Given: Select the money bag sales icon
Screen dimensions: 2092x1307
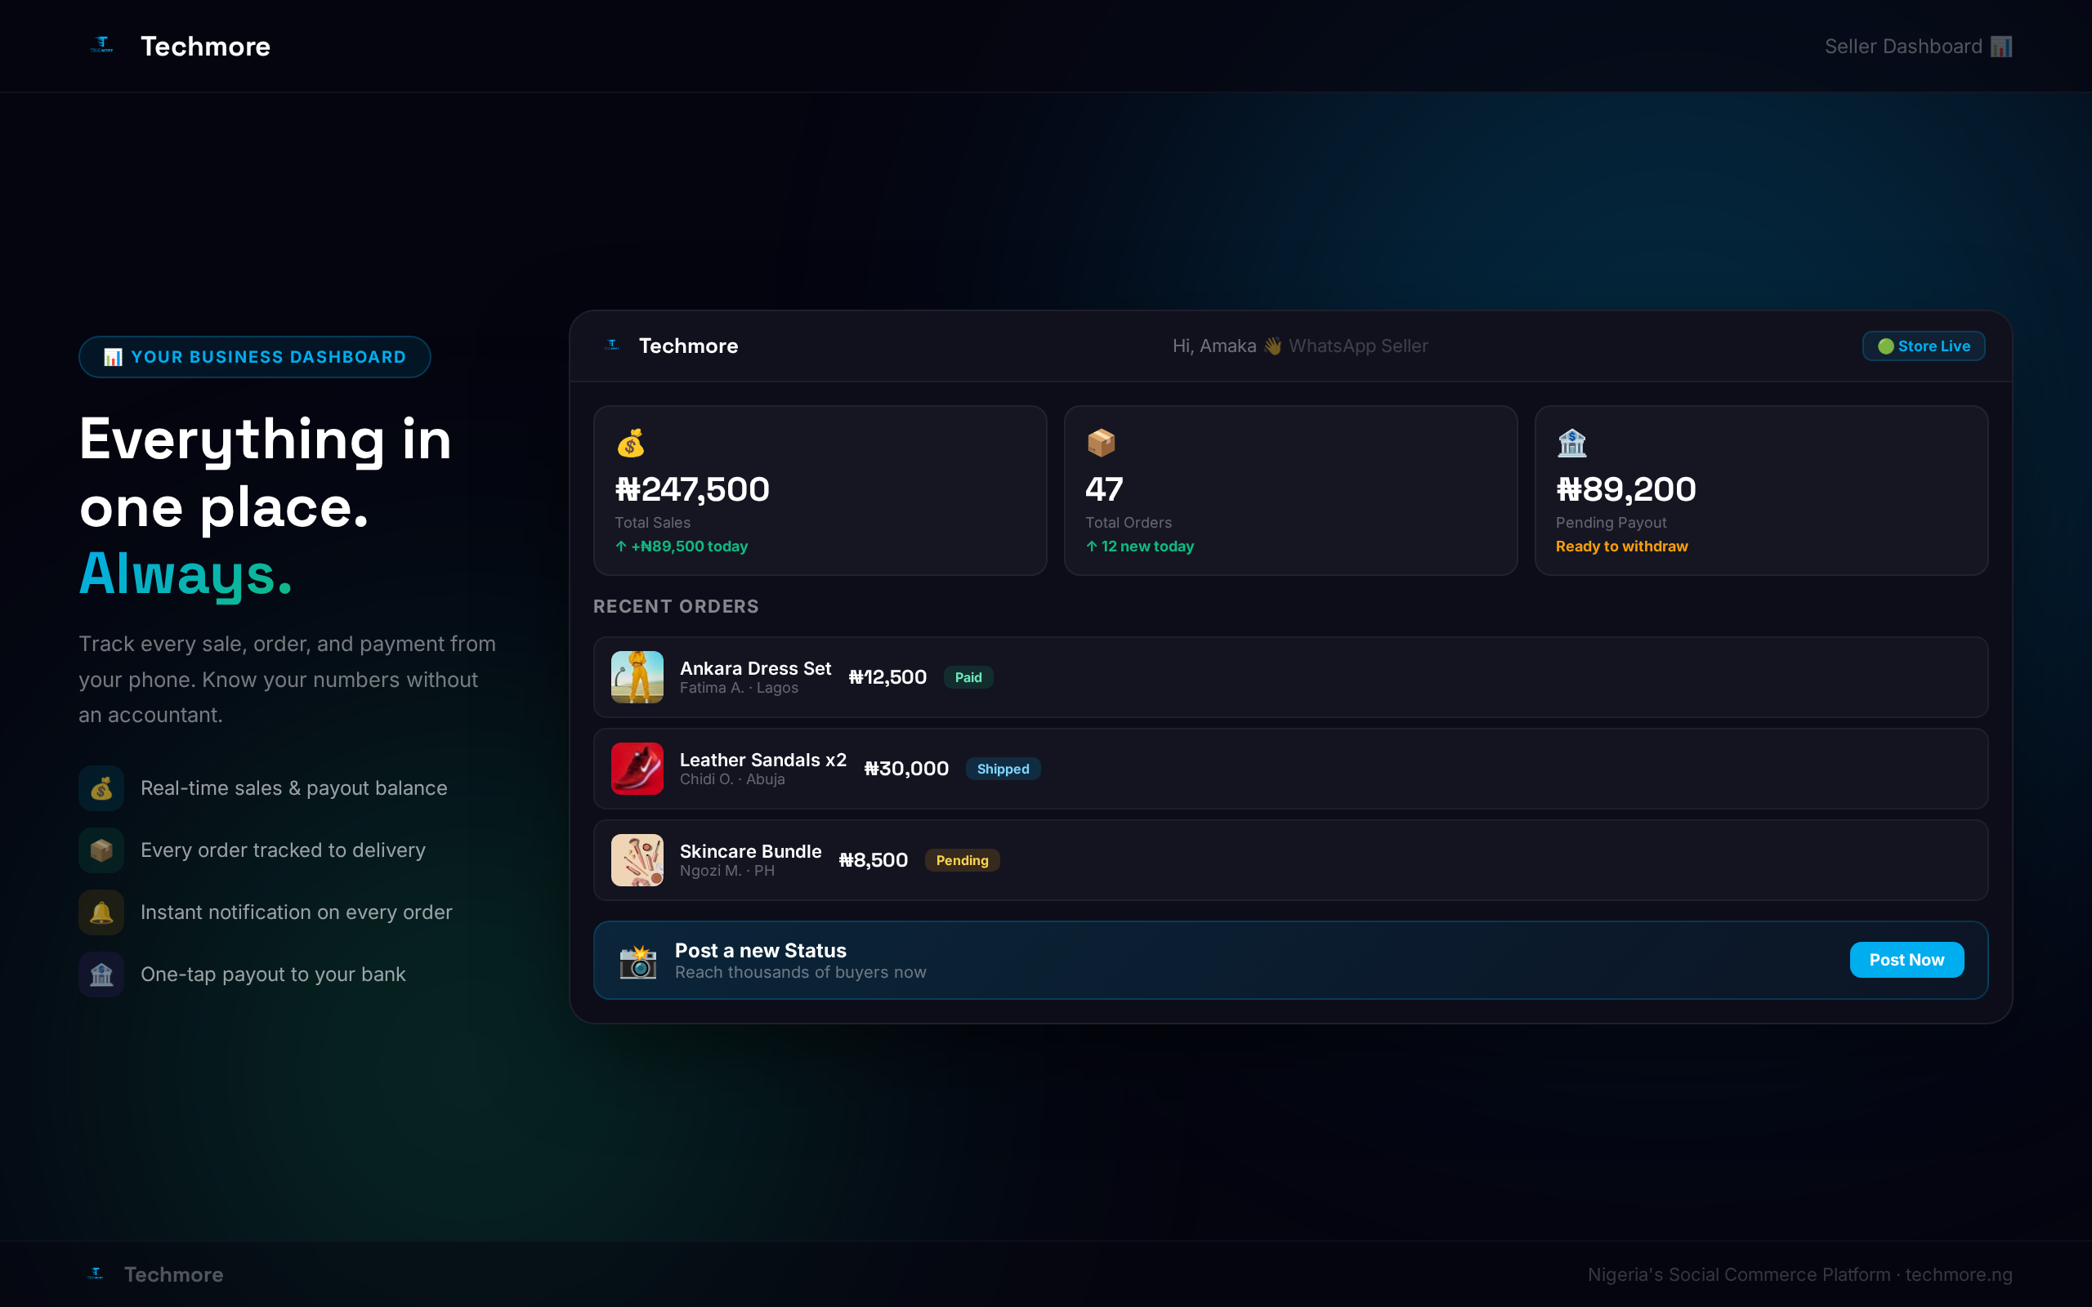Looking at the screenshot, I should tap(630, 443).
